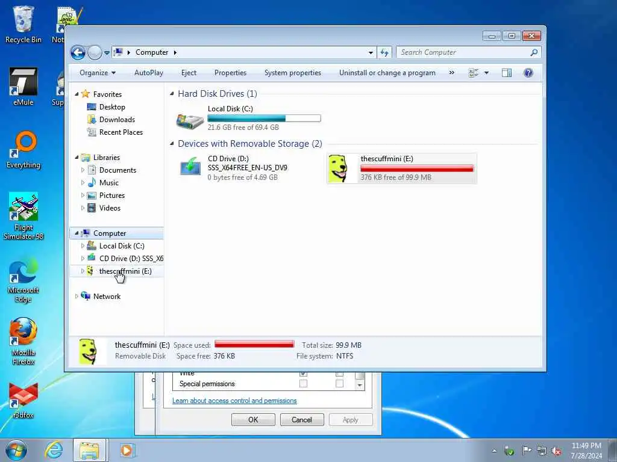The image size is (617, 462).
Task: Toggle Special permissions Allow checkbox
Action: point(304,383)
